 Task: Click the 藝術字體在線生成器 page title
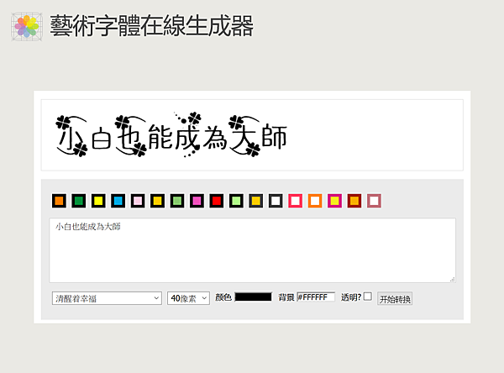152,26
